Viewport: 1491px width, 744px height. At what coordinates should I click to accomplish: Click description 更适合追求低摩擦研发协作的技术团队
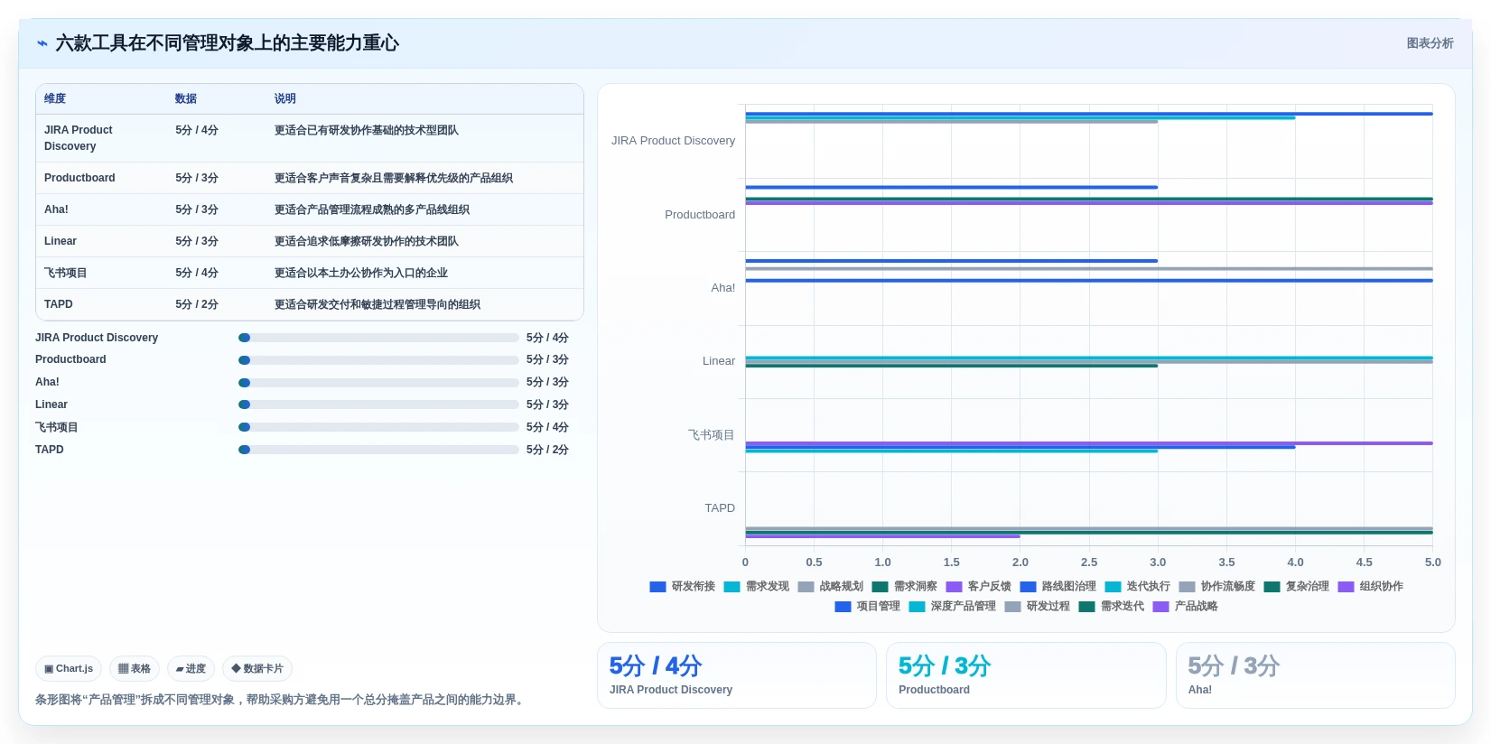367,241
